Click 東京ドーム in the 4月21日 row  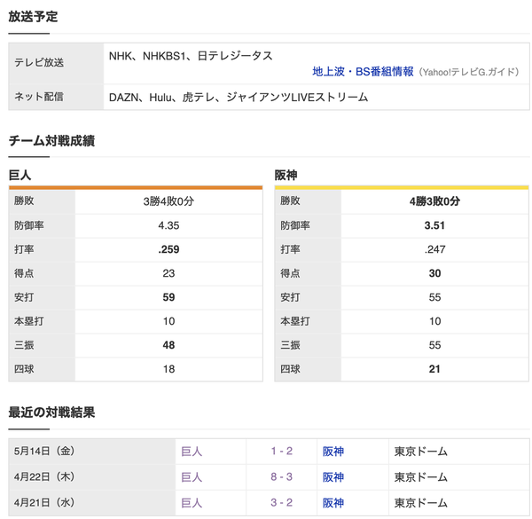coord(420,503)
